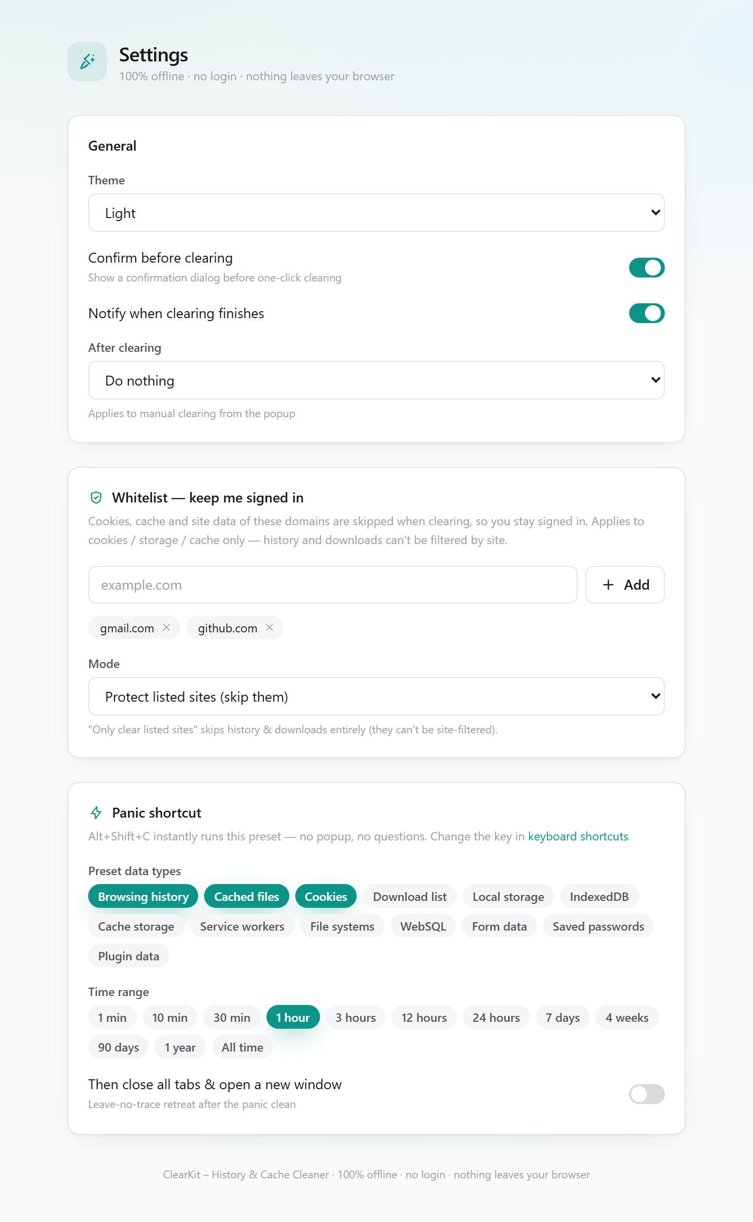Click the ClearKit broom logo icon
The width and height of the screenshot is (753, 1222).
coord(87,61)
